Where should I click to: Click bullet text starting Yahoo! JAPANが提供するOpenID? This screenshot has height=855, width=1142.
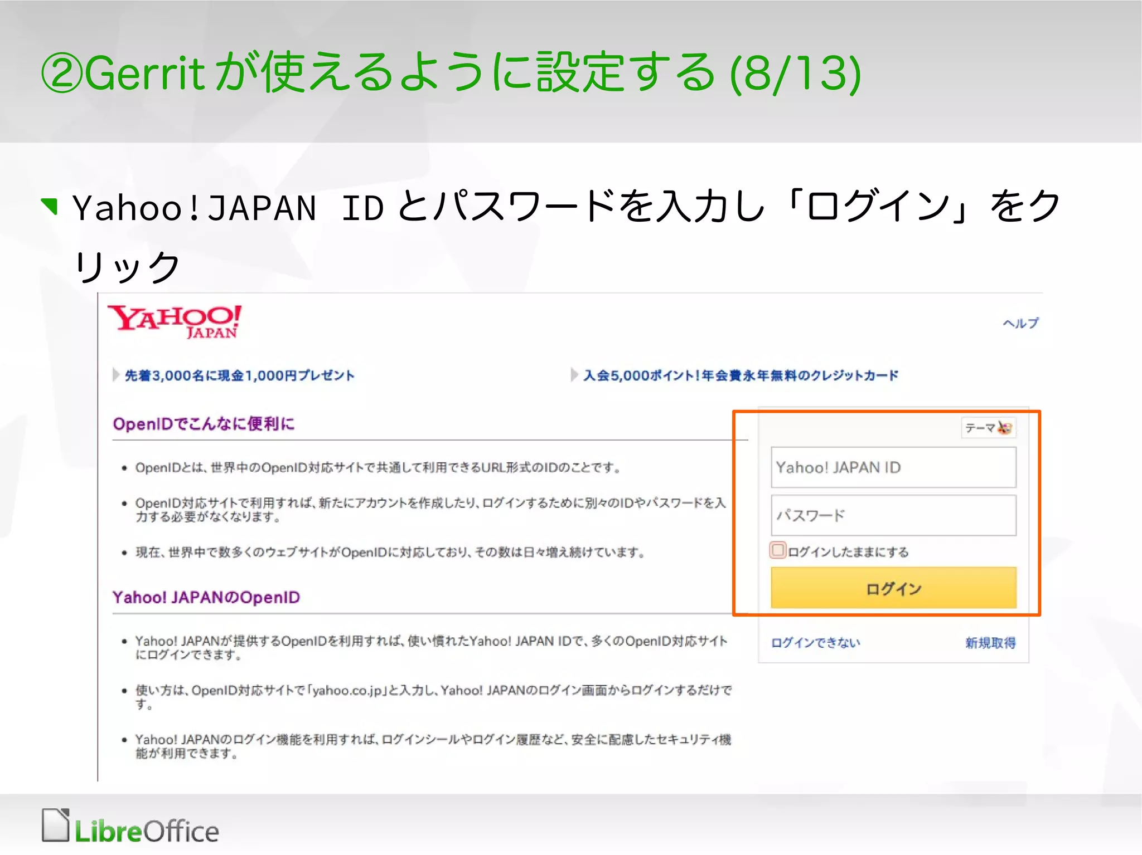431,648
